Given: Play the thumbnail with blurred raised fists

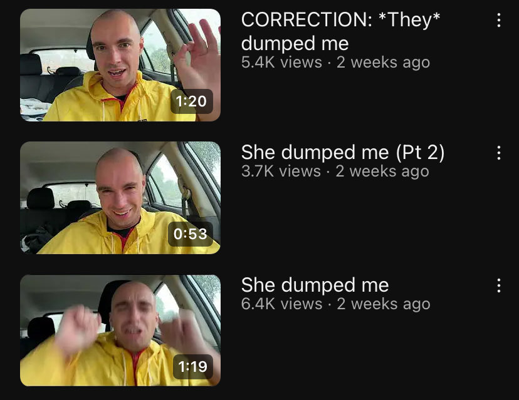Looking at the screenshot, I should click(x=120, y=331).
